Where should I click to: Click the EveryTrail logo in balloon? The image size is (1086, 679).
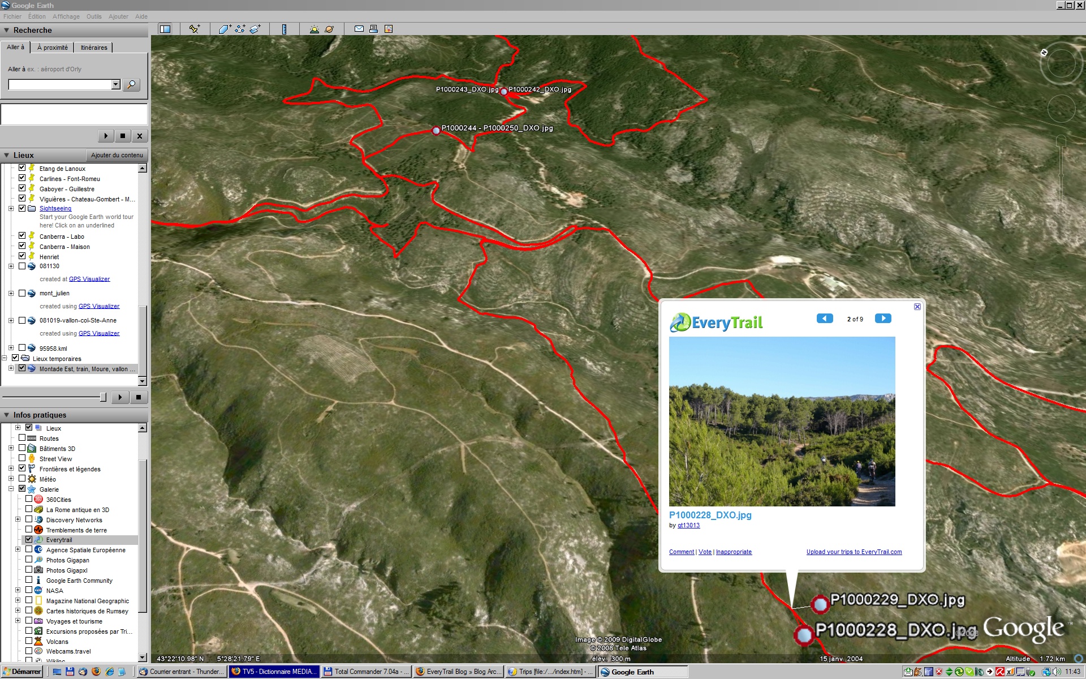pos(717,323)
